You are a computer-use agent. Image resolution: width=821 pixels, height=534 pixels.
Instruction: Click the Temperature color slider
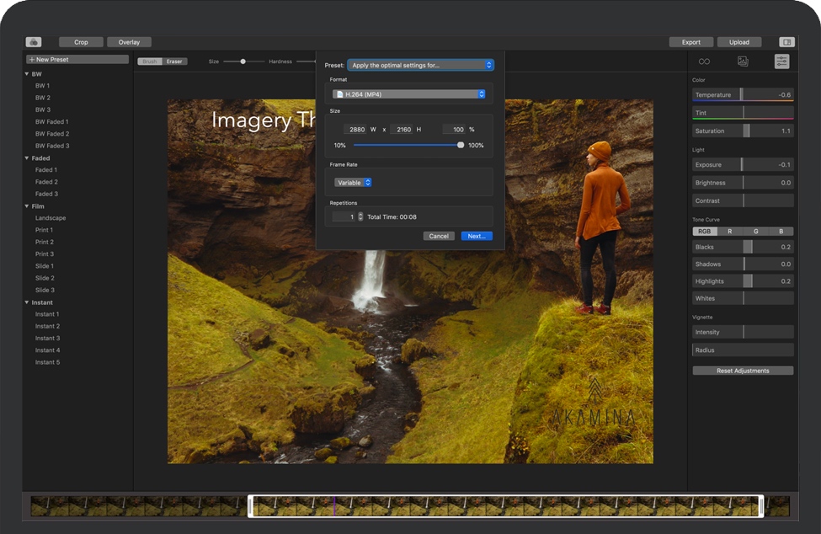[743, 95]
